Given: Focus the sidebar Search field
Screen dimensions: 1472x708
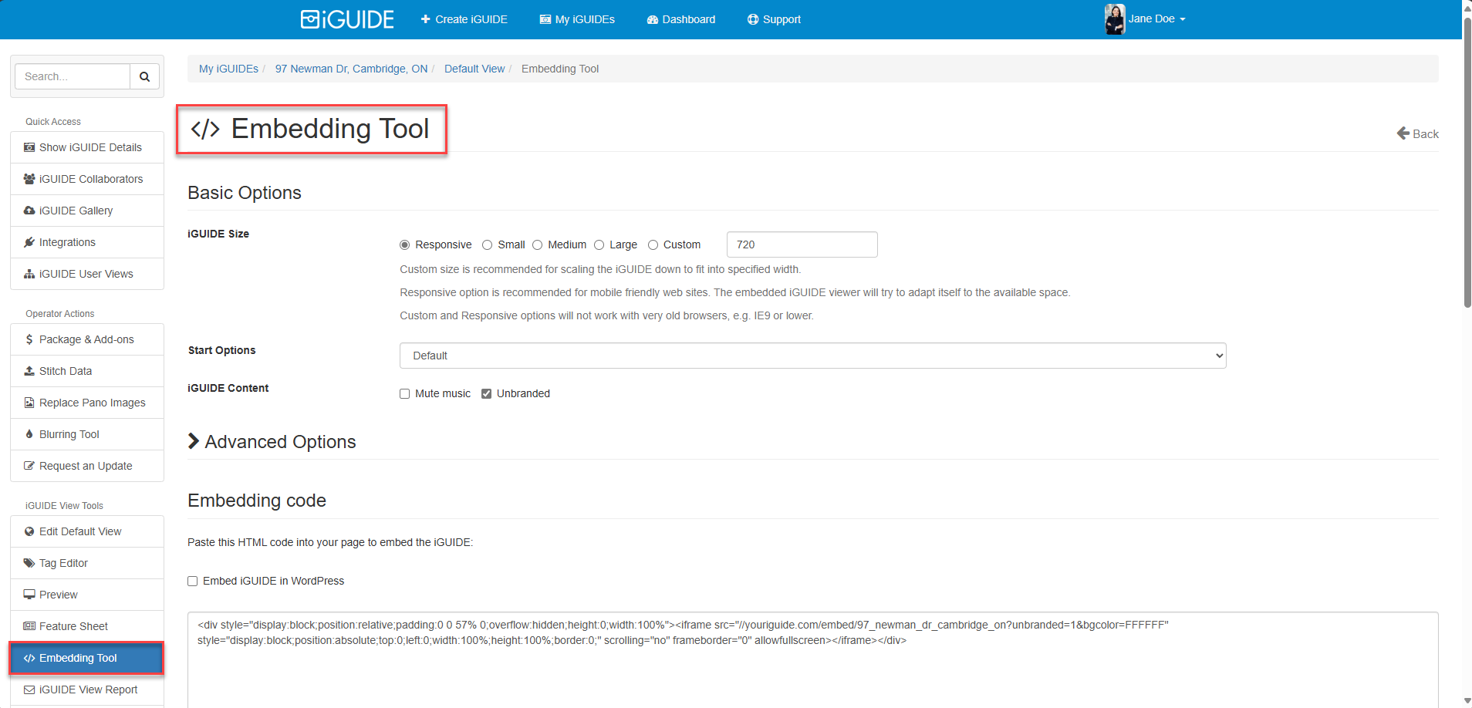Looking at the screenshot, I should pos(73,76).
